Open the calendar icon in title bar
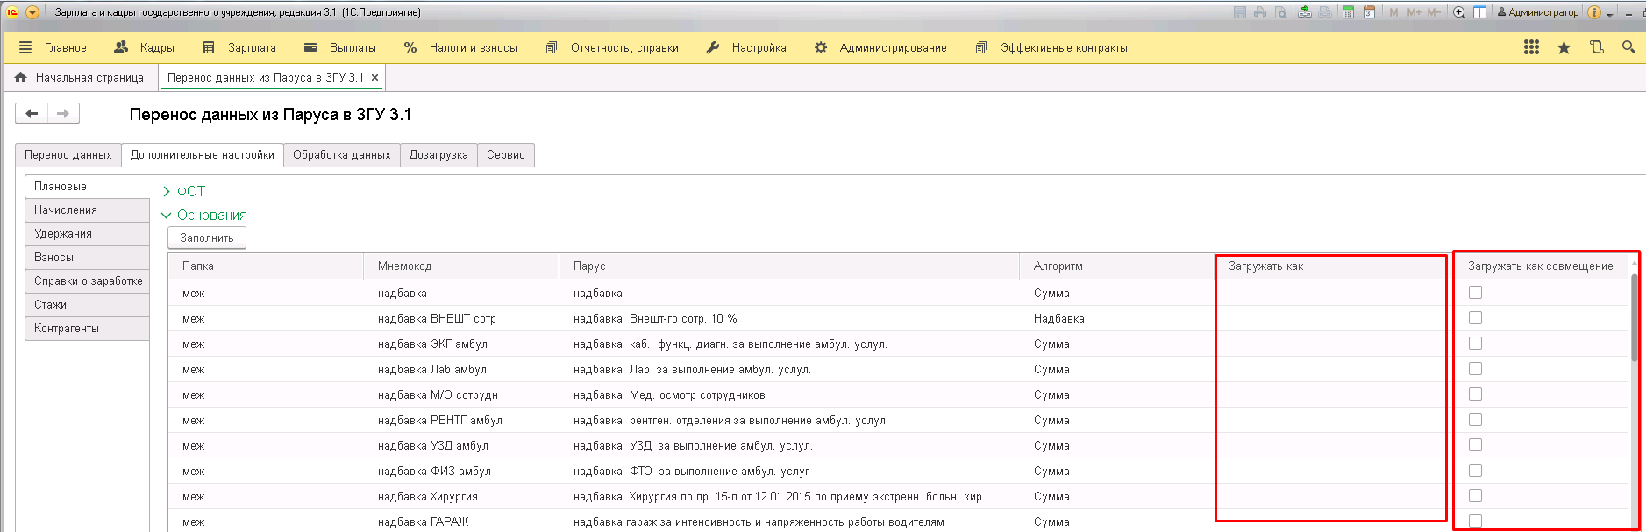 (x=1369, y=12)
